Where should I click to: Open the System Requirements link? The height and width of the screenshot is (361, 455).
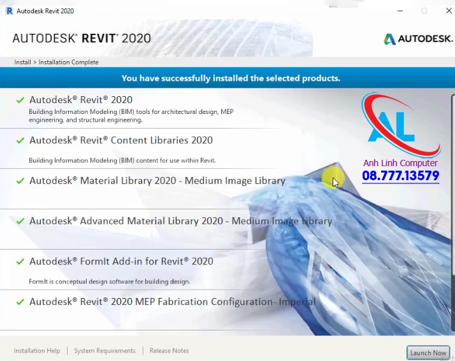105,351
